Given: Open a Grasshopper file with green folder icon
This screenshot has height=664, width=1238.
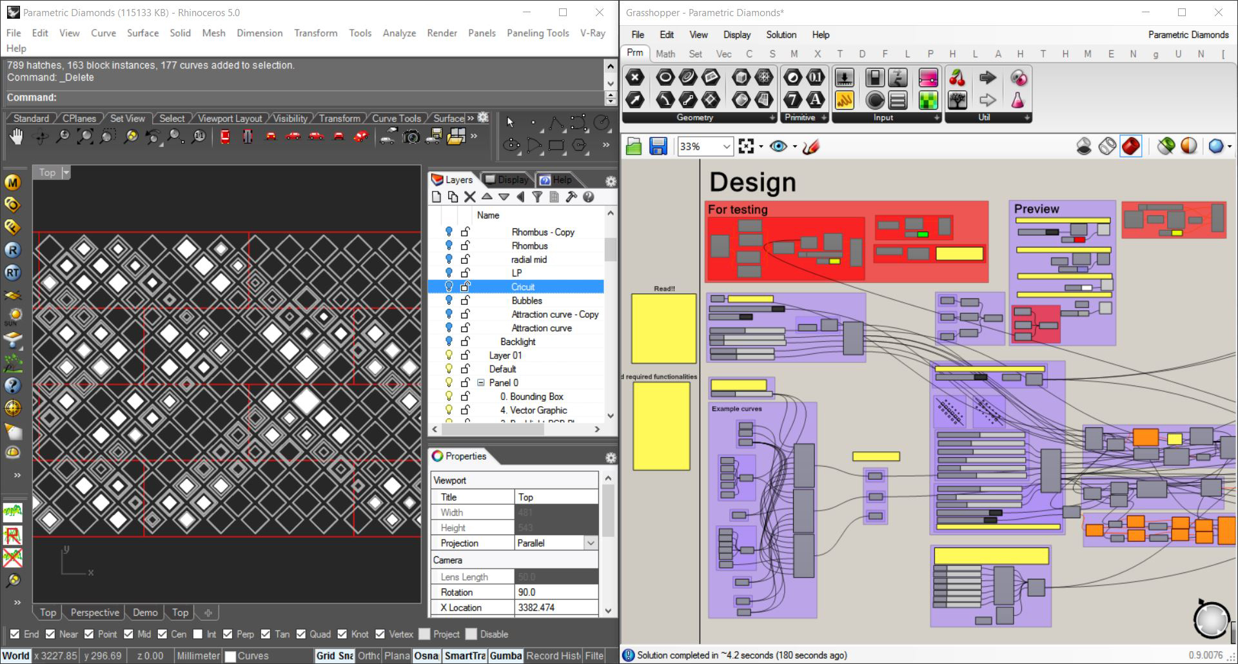Looking at the screenshot, I should [x=633, y=146].
